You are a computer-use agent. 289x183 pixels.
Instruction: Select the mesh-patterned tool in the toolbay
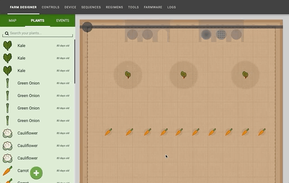coord(221,34)
